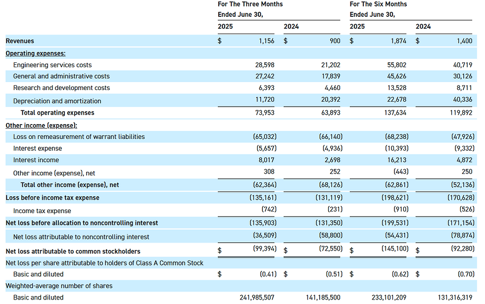
Task: Click the "Other income (expense):" heading
Action: (x=42, y=126)
